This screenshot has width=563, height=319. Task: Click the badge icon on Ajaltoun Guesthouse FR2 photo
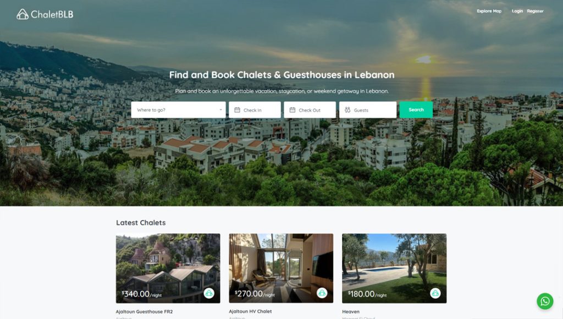pyautogui.click(x=209, y=293)
